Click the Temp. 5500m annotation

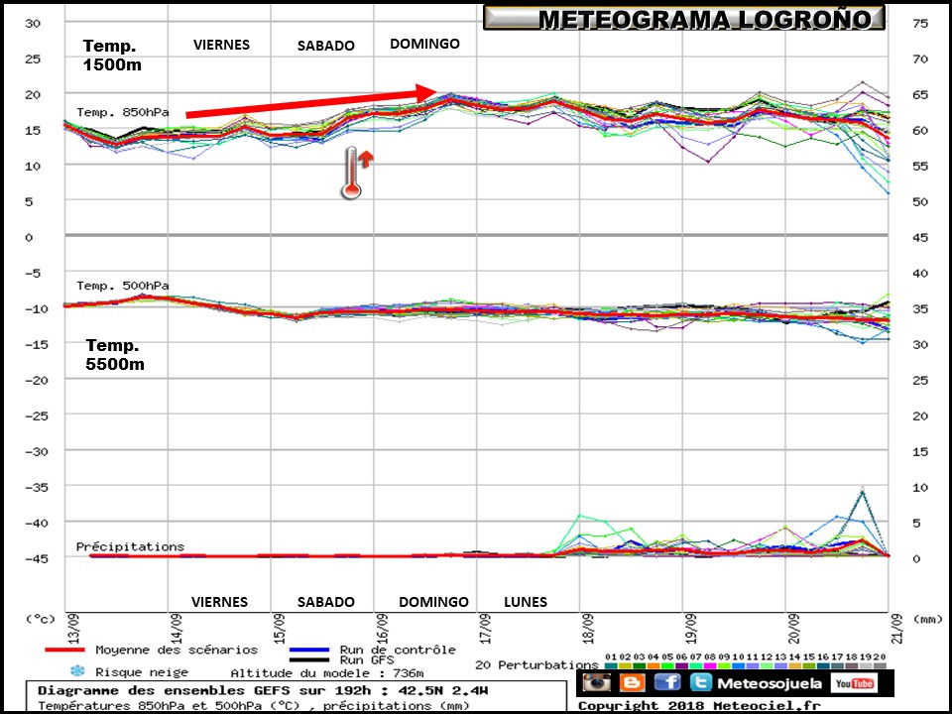coord(115,355)
